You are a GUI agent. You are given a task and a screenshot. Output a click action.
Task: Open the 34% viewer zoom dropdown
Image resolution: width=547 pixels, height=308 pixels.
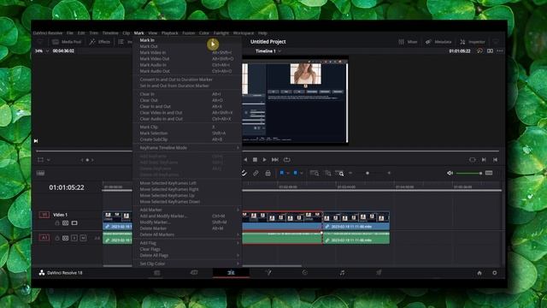pyautogui.click(x=42, y=51)
